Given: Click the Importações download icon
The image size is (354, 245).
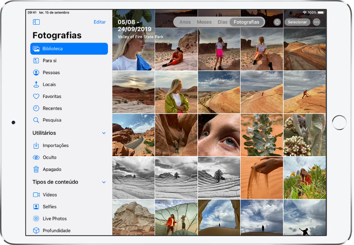Looking at the screenshot, I should [36, 146].
